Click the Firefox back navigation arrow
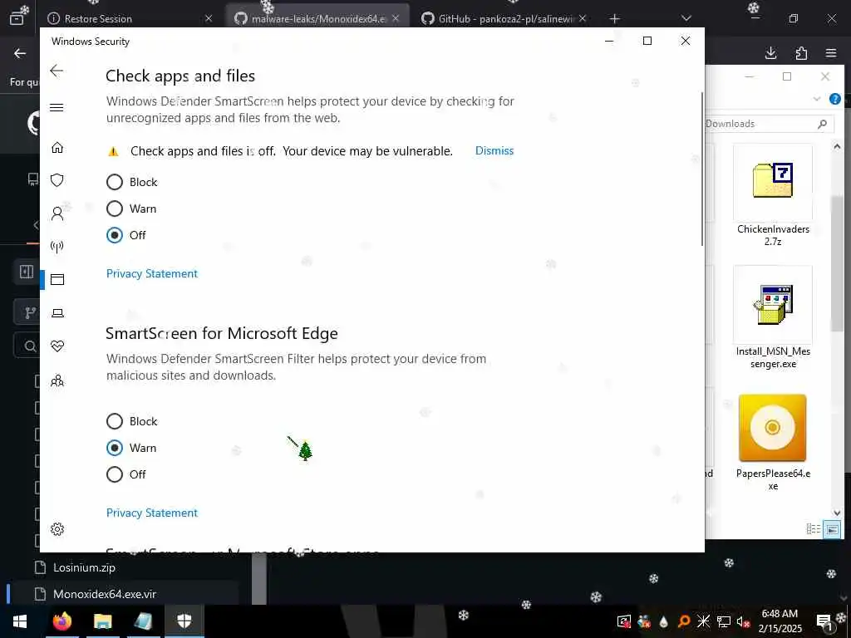This screenshot has height=638, width=851. click(20, 53)
